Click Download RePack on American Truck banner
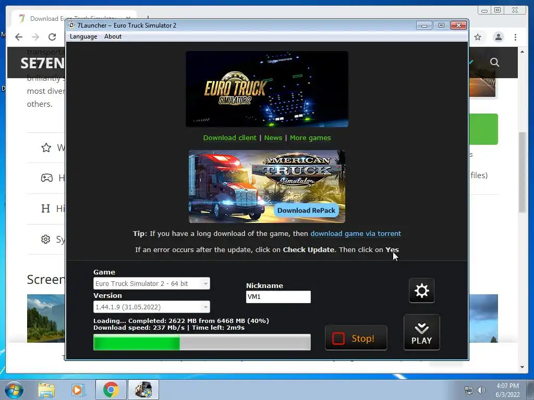This screenshot has height=400, width=534. [x=306, y=210]
